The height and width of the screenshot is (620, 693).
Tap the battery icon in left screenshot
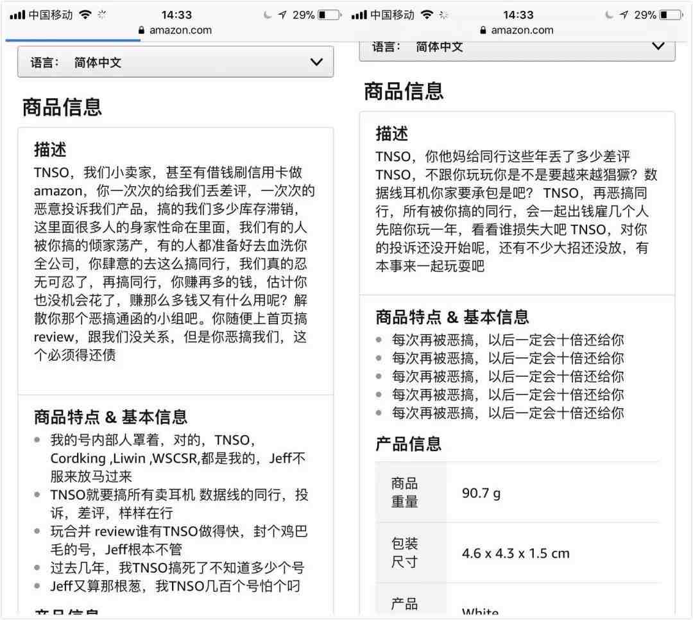pos(330,15)
